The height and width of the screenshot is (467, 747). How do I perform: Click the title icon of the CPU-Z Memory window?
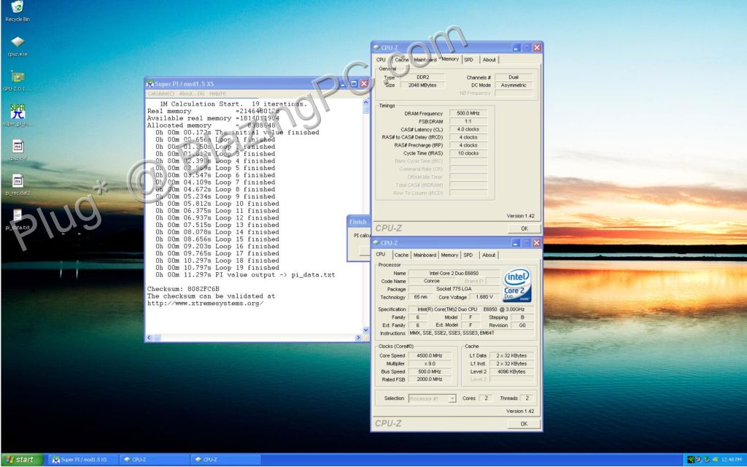point(376,47)
